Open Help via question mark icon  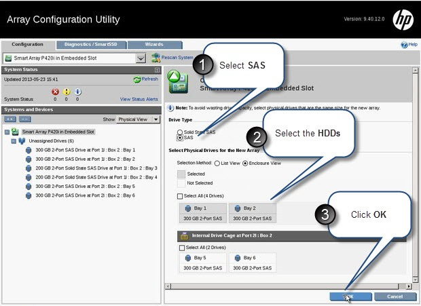coord(404,45)
